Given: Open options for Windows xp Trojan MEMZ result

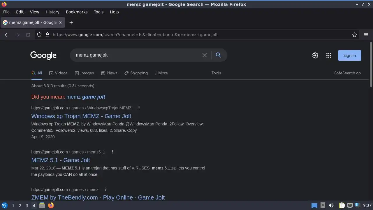Looking at the screenshot, I should 139,108.
